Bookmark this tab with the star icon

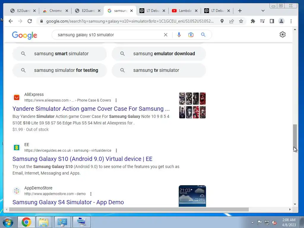click(241, 21)
